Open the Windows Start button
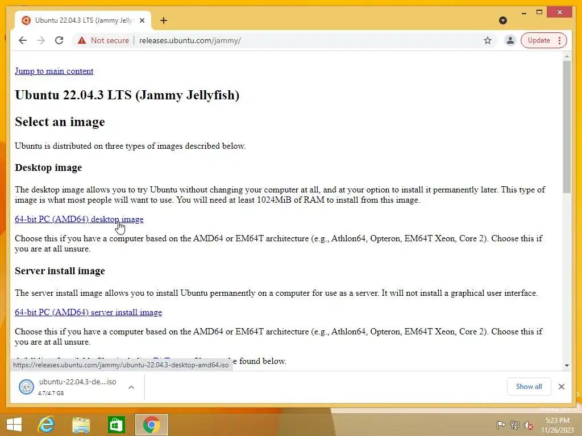 [x=14, y=425]
